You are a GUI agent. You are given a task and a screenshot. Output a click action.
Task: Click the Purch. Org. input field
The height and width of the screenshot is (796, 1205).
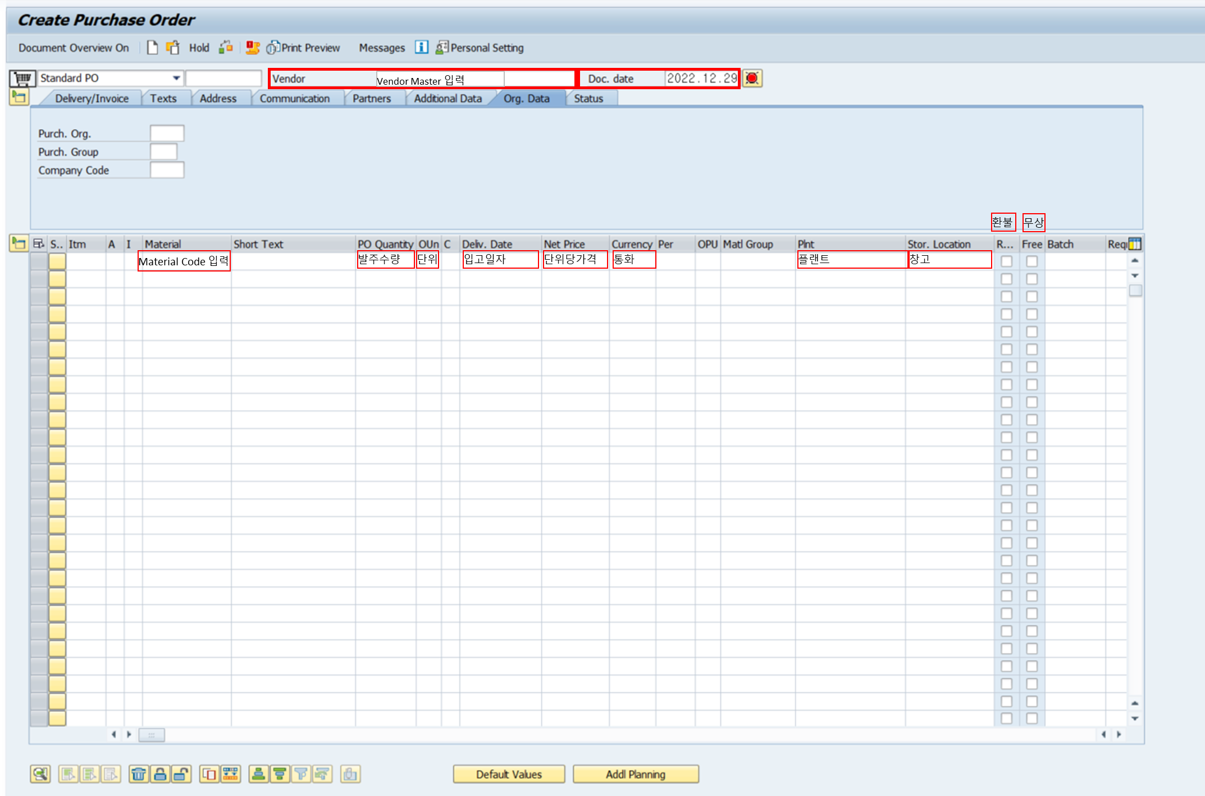[167, 134]
